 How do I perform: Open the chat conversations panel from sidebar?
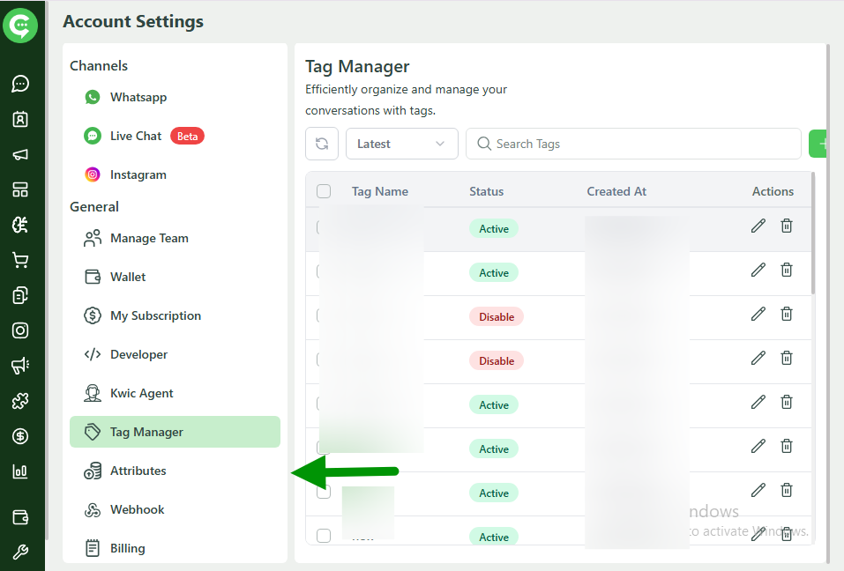point(20,84)
